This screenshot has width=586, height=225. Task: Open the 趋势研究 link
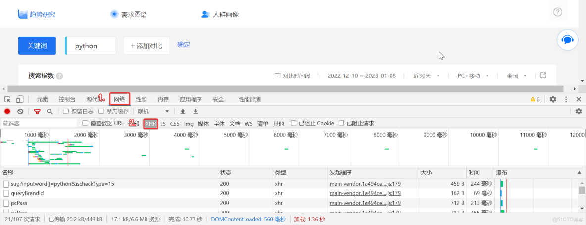point(43,14)
